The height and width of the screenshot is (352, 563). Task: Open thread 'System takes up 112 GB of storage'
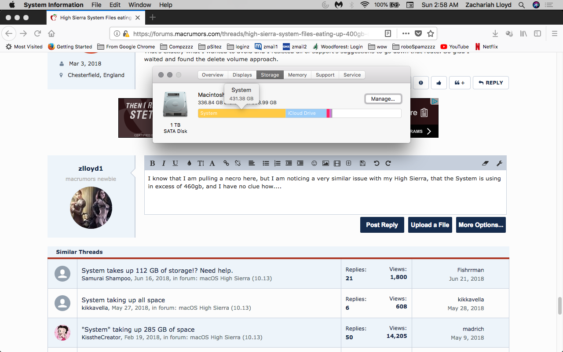157,271
